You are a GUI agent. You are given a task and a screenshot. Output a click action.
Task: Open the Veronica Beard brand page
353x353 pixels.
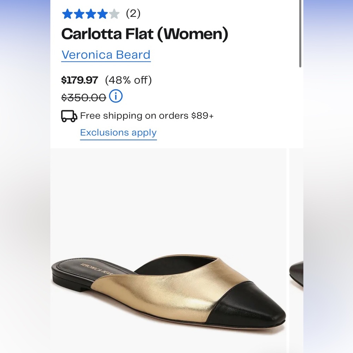tap(106, 55)
